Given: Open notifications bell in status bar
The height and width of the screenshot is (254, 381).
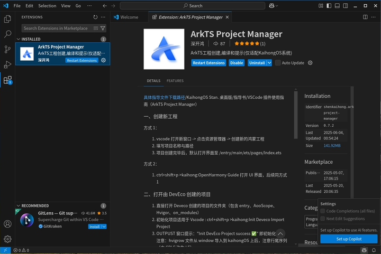Looking at the screenshot, I should click(x=374, y=250).
